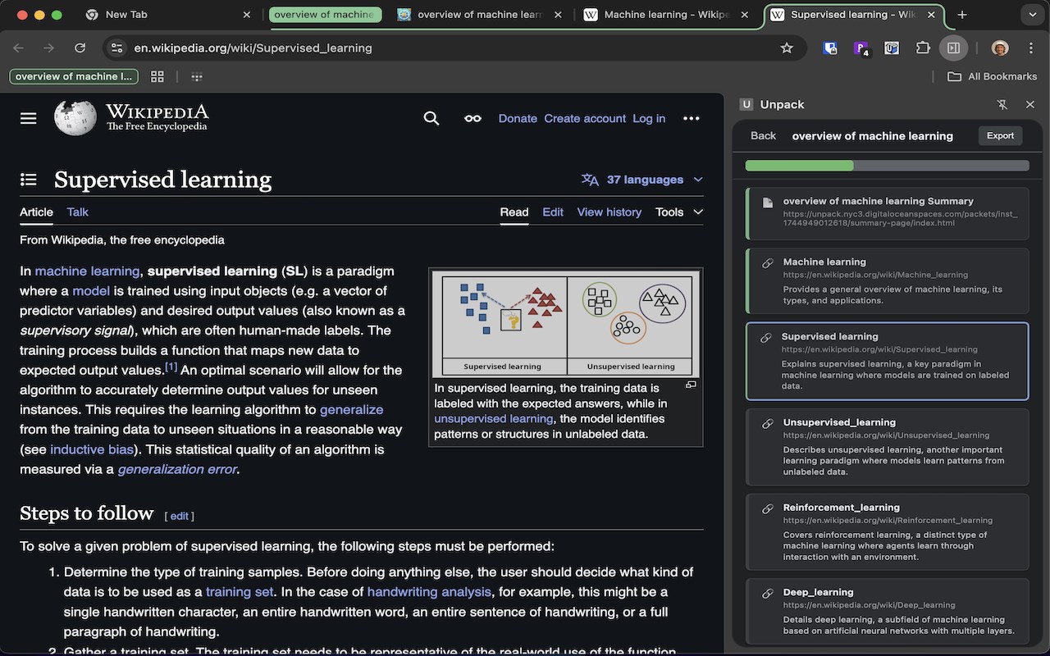Open the tab search dropdown chevron

coord(1032,15)
